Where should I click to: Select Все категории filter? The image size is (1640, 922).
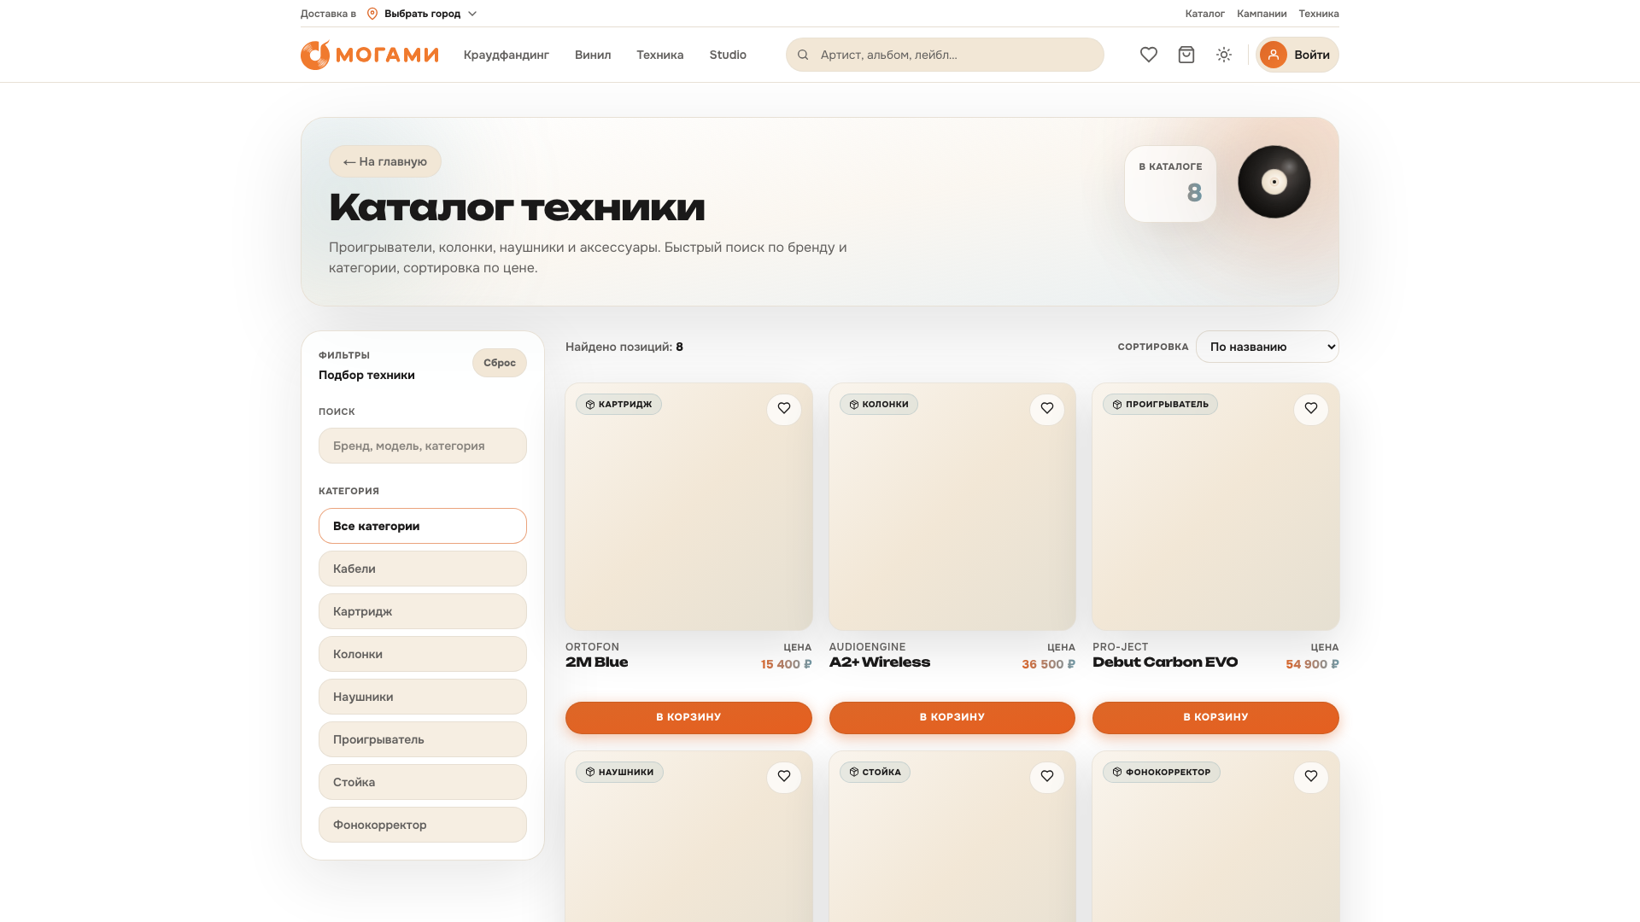(423, 526)
